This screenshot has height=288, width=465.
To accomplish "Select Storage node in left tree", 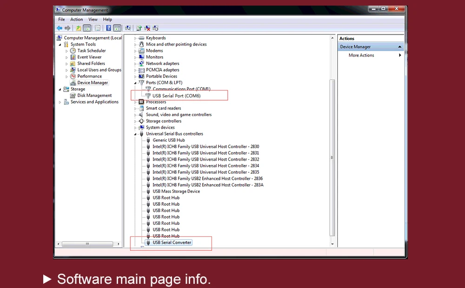I will pos(78,89).
